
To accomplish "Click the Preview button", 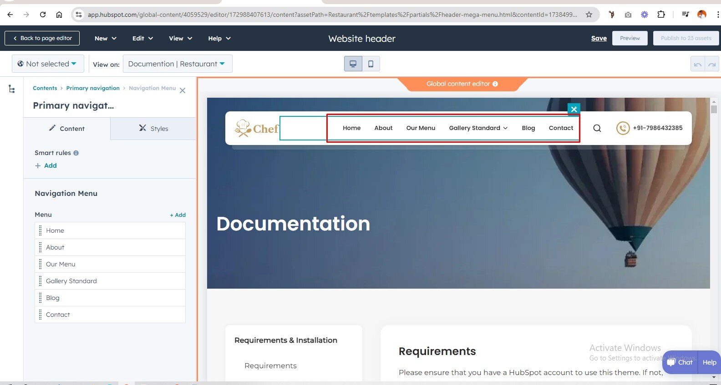I will [x=630, y=38].
